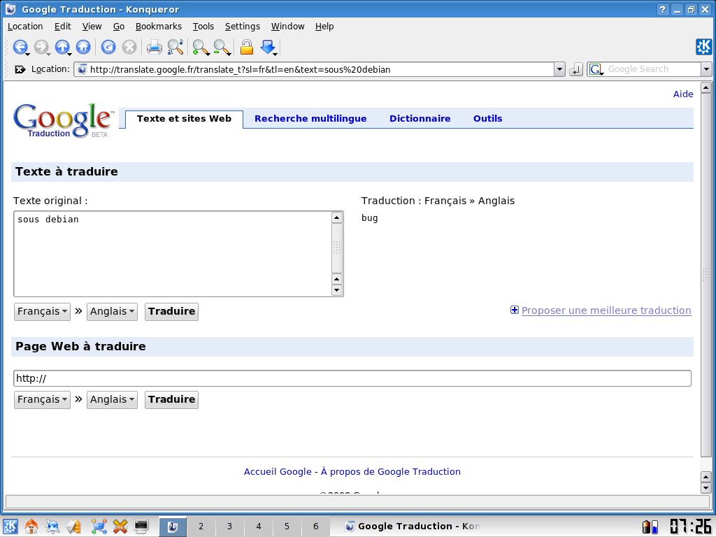Open web page target Anglais dropdown
The height and width of the screenshot is (537, 716).
tap(112, 399)
